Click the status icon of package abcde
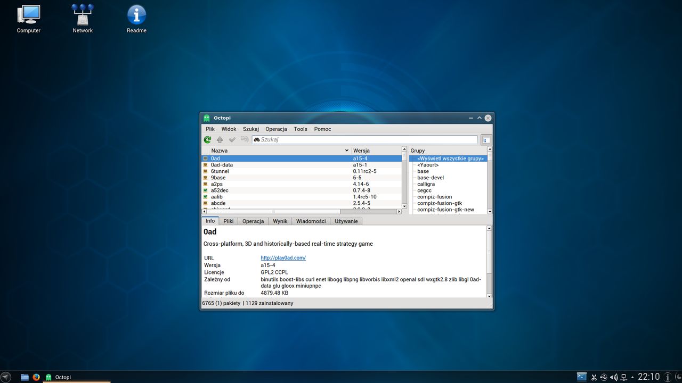Viewport: 682px width, 383px height. [206, 203]
